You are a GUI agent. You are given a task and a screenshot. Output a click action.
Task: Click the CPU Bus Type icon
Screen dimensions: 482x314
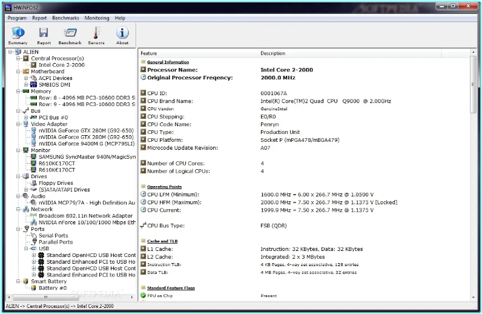click(x=143, y=225)
